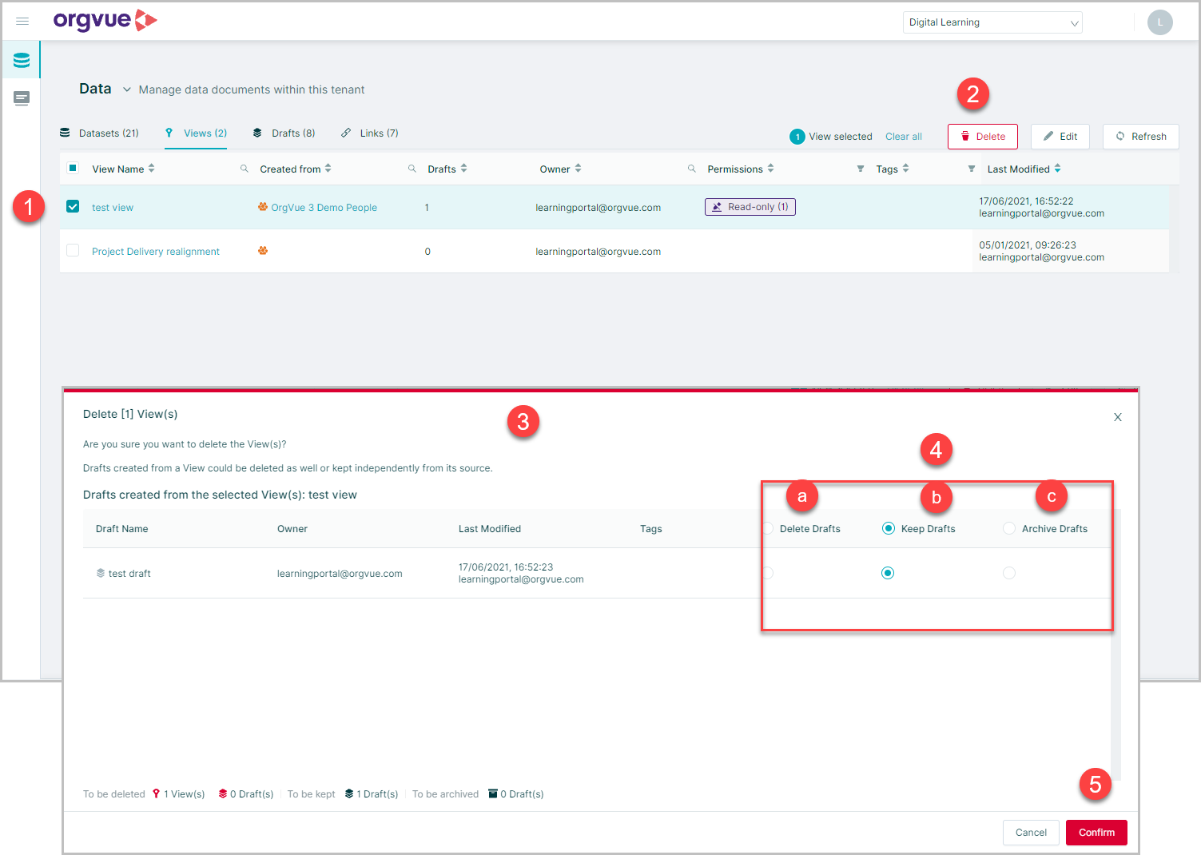Confirm the view deletion

tap(1096, 833)
